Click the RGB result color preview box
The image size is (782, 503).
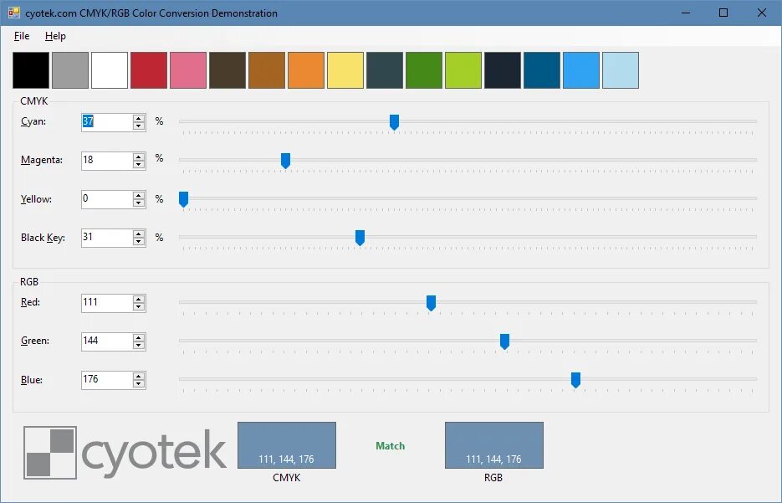click(493, 445)
